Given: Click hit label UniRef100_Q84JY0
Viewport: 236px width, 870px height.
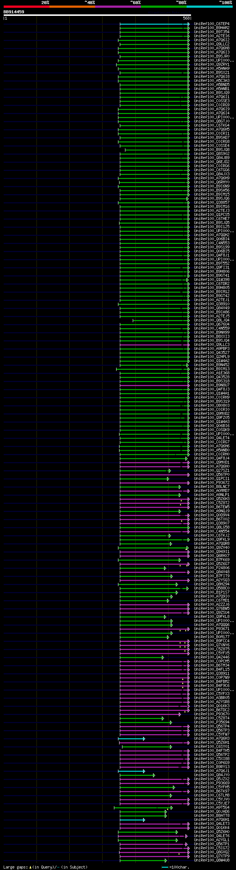Looking at the screenshot, I should (212, 775).
